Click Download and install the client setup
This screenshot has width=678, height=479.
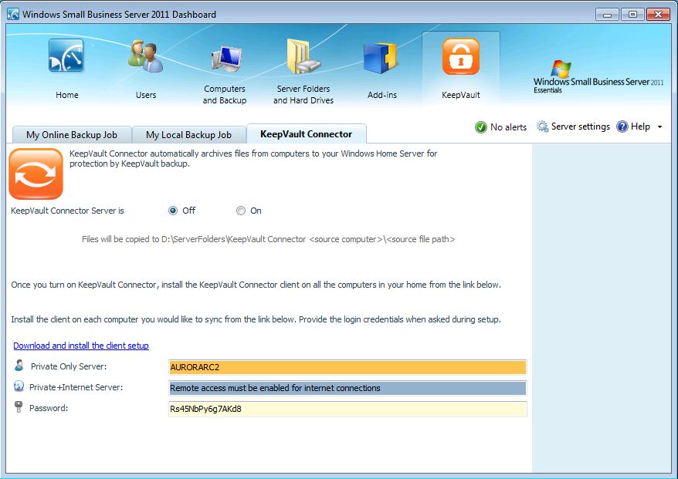[x=81, y=346]
